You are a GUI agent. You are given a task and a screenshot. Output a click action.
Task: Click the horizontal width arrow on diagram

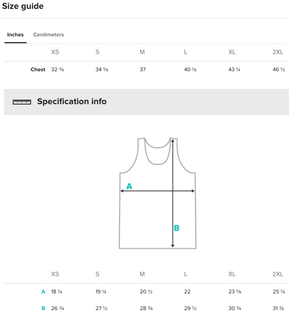(x=158, y=191)
